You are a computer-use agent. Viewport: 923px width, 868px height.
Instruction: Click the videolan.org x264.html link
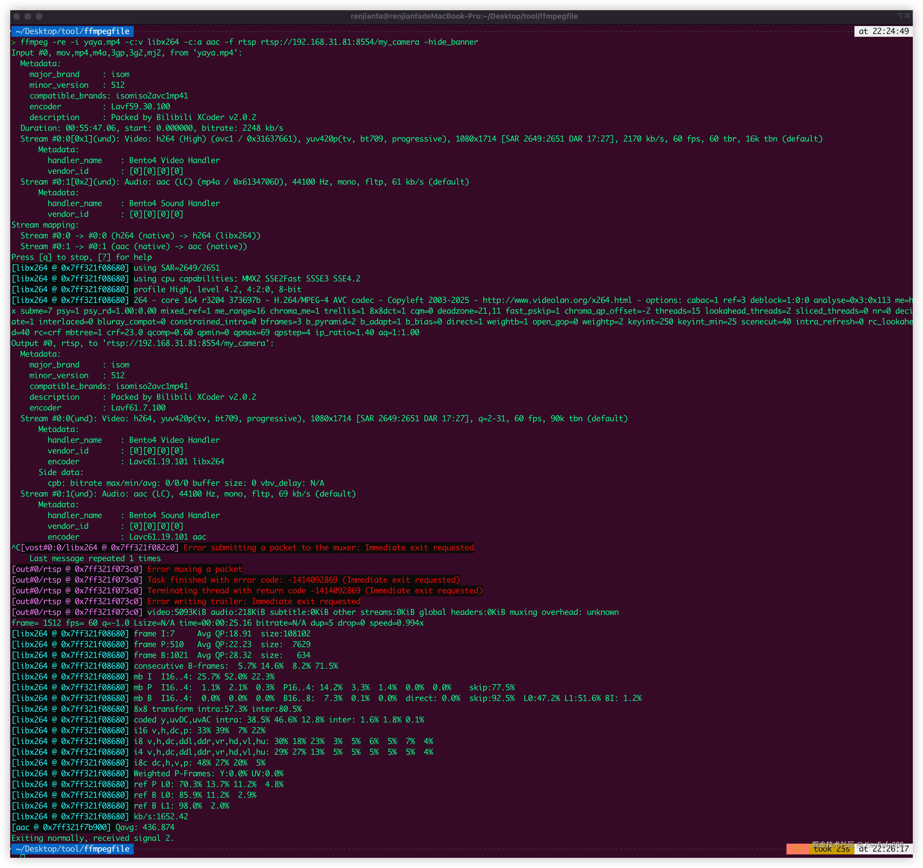click(x=557, y=300)
